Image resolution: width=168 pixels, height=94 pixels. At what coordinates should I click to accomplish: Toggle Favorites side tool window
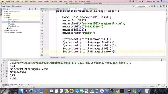[x=1, y=78]
